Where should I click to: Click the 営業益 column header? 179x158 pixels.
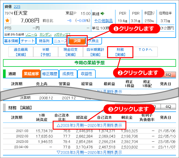64,84
